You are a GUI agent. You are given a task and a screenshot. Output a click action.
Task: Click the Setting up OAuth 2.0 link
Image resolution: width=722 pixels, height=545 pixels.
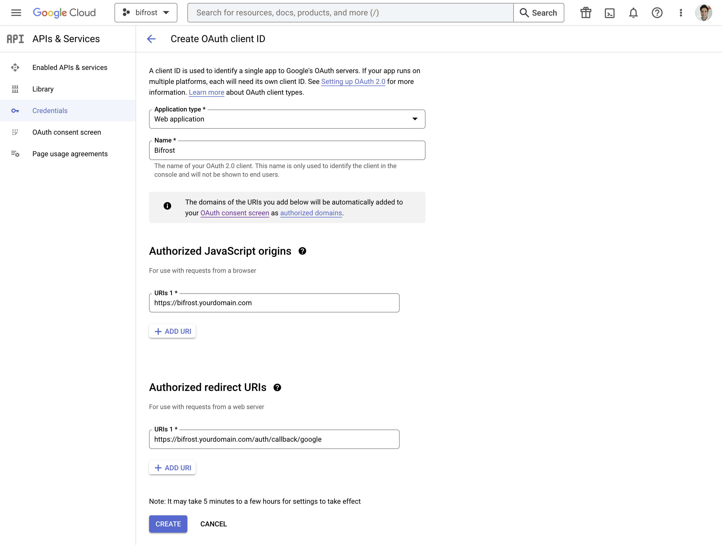tap(353, 81)
